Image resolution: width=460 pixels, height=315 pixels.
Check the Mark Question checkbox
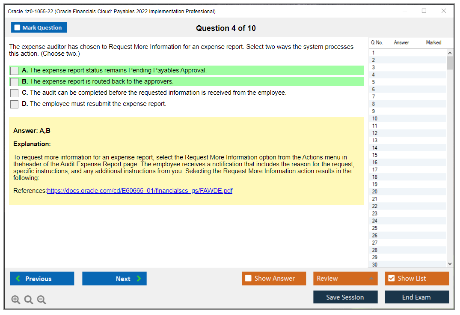(x=18, y=28)
